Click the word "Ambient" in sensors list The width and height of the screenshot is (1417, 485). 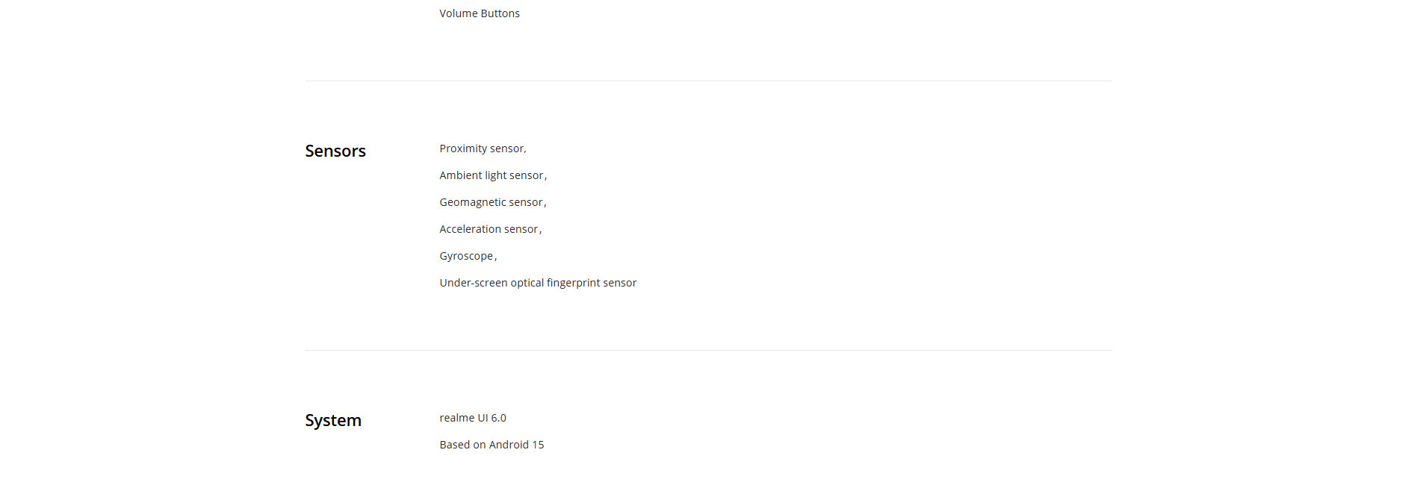pos(460,175)
